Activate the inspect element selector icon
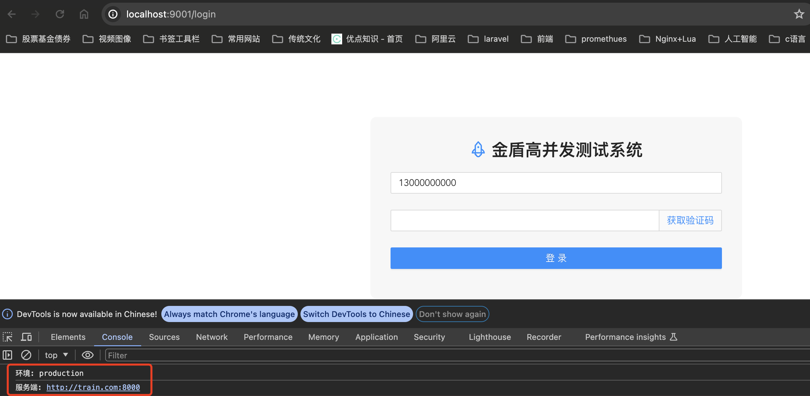The height and width of the screenshot is (396, 810). pos(7,337)
